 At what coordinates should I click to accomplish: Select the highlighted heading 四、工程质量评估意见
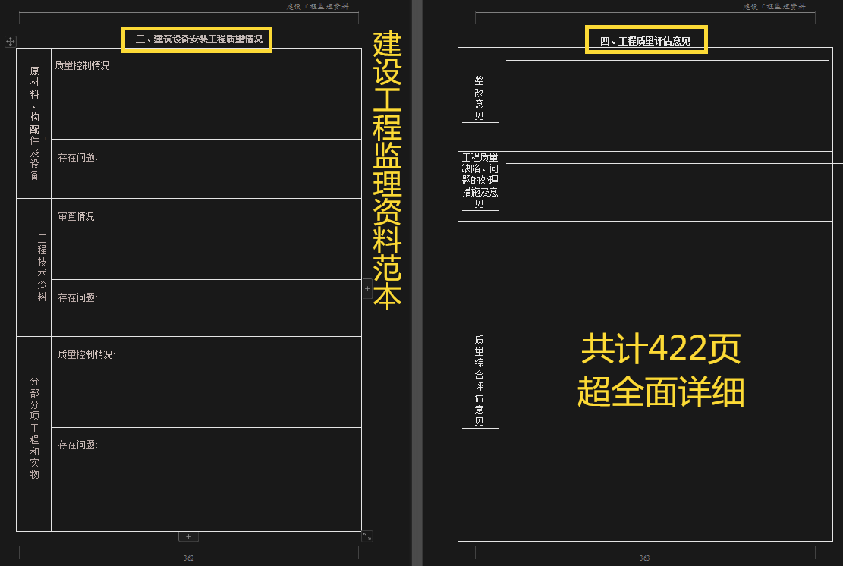click(x=646, y=39)
